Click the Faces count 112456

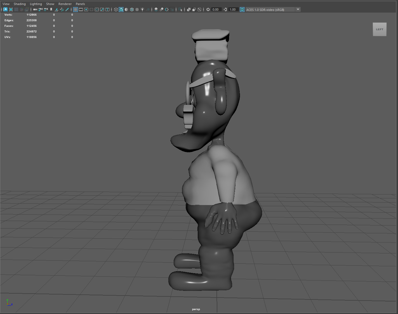[32, 26]
